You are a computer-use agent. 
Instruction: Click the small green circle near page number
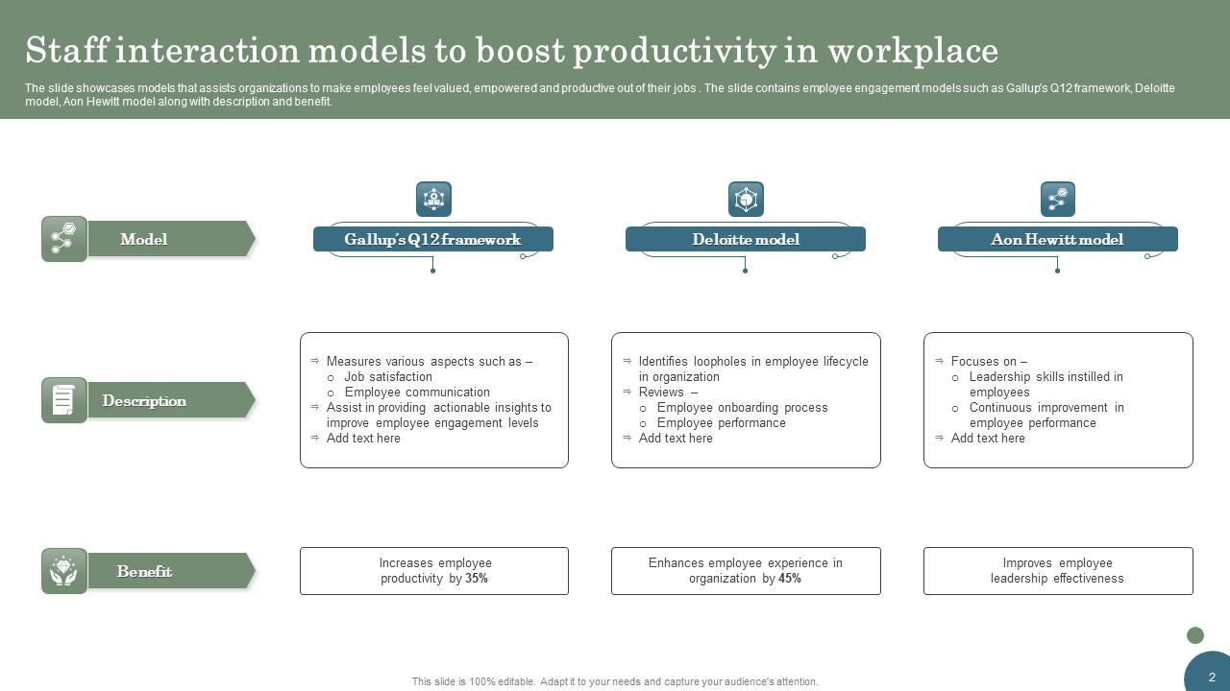1195,635
